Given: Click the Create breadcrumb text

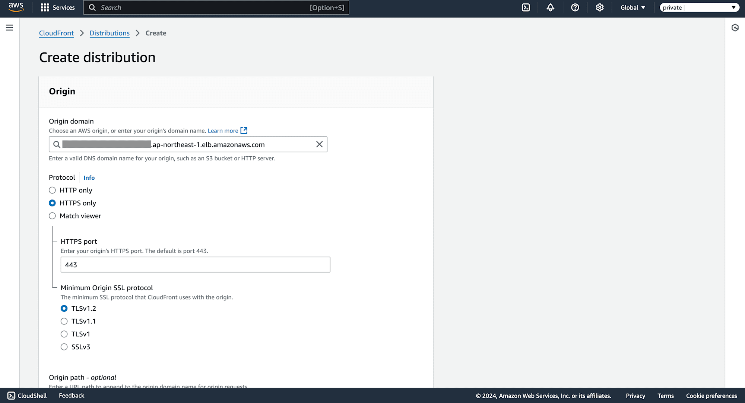Looking at the screenshot, I should pyautogui.click(x=156, y=33).
